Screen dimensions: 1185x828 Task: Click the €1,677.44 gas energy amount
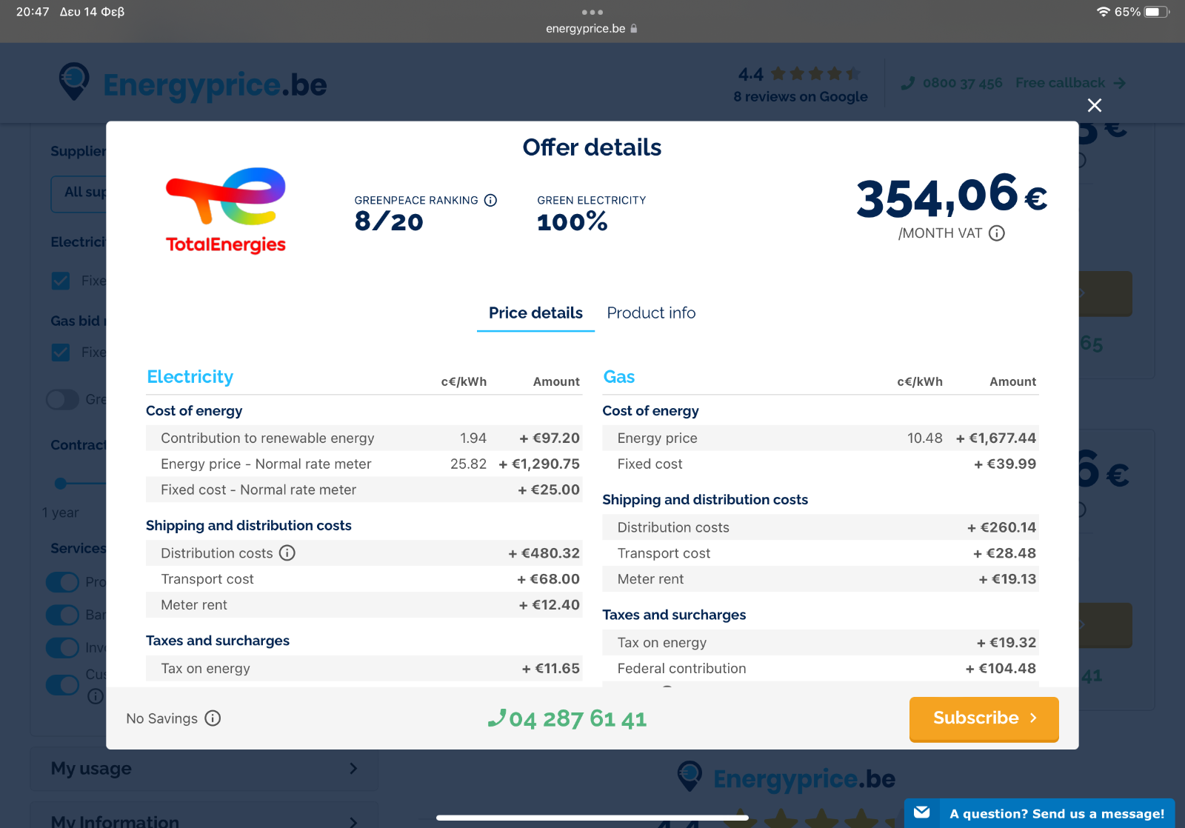tap(995, 438)
